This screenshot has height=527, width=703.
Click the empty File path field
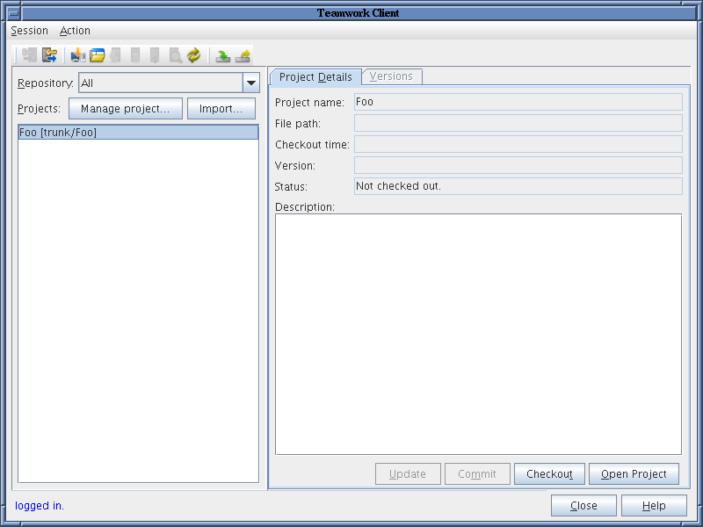[518, 123]
